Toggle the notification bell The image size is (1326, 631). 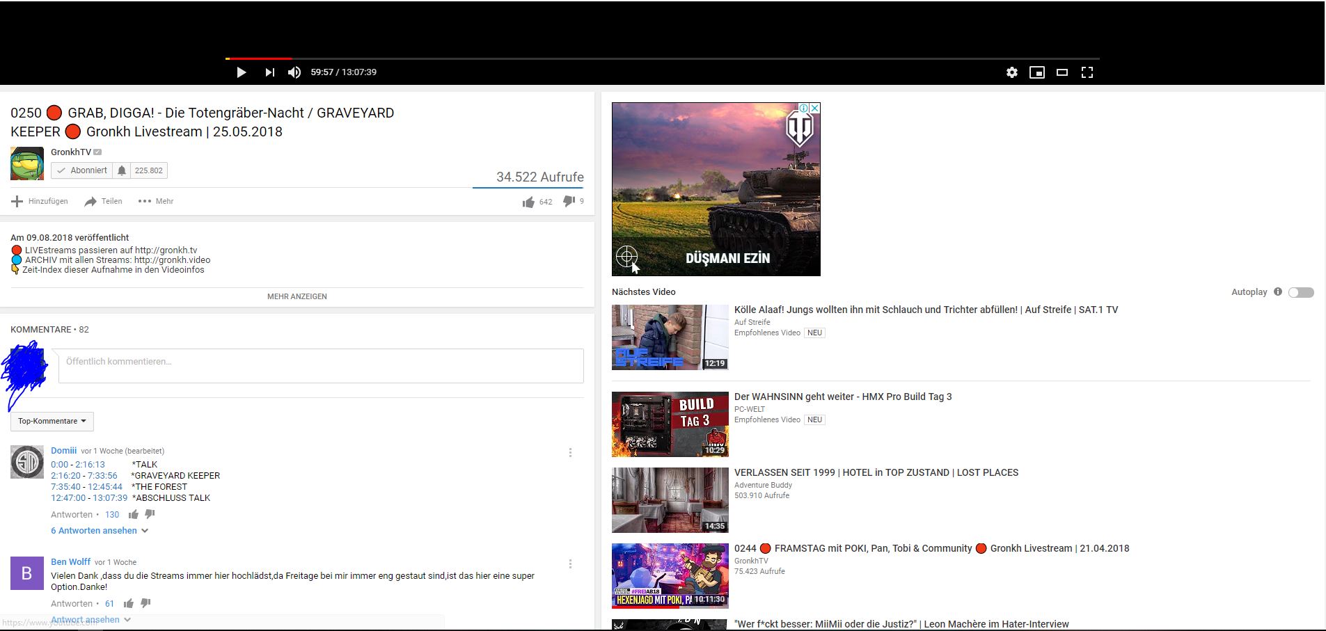click(x=122, y=170)
